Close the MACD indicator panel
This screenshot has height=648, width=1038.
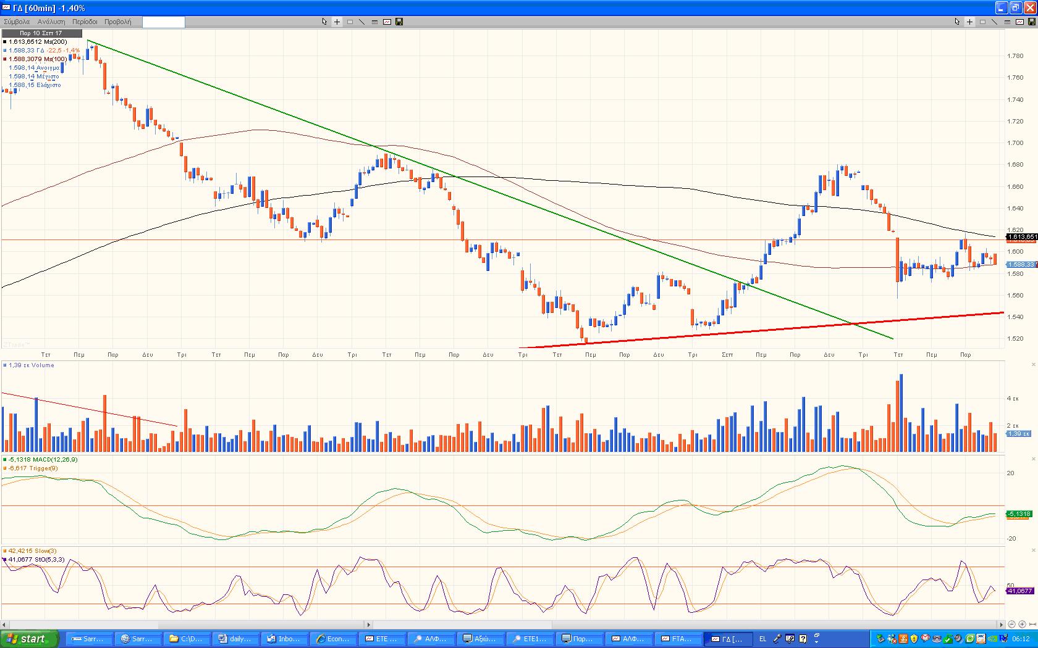point(1034,459)
